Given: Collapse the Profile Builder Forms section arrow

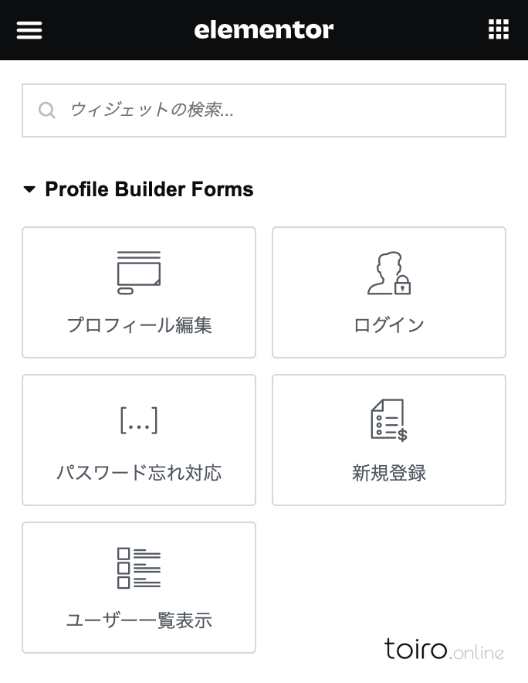Looking at the screenshot, I should click(x=29, y=189).
